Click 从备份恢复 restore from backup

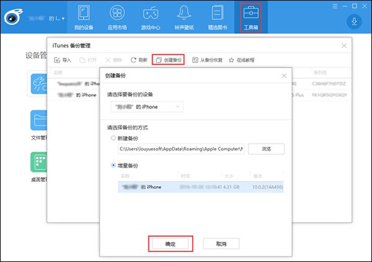(x=207, y=60)
